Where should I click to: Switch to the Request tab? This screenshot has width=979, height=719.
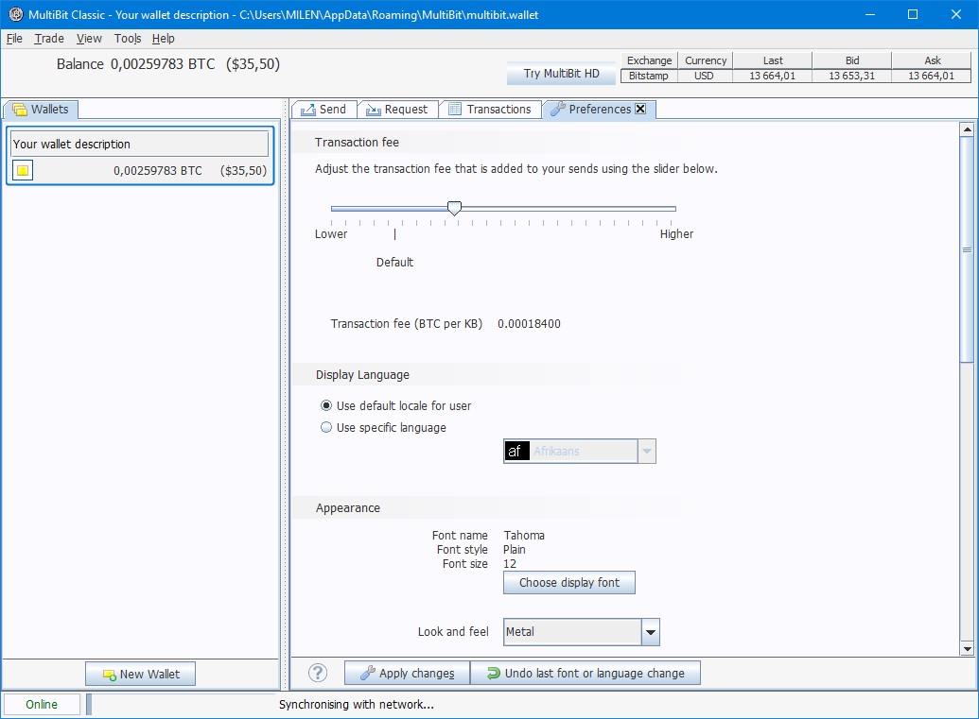pyautogui.click(x=397, y=110)
